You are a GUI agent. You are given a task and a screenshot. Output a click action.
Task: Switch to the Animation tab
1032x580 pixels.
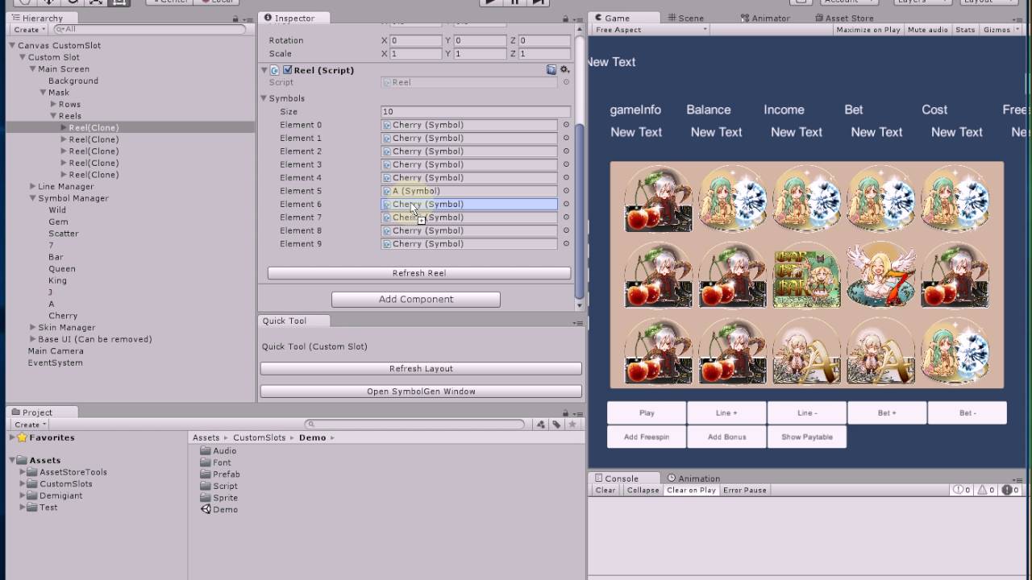pos(693,478)
